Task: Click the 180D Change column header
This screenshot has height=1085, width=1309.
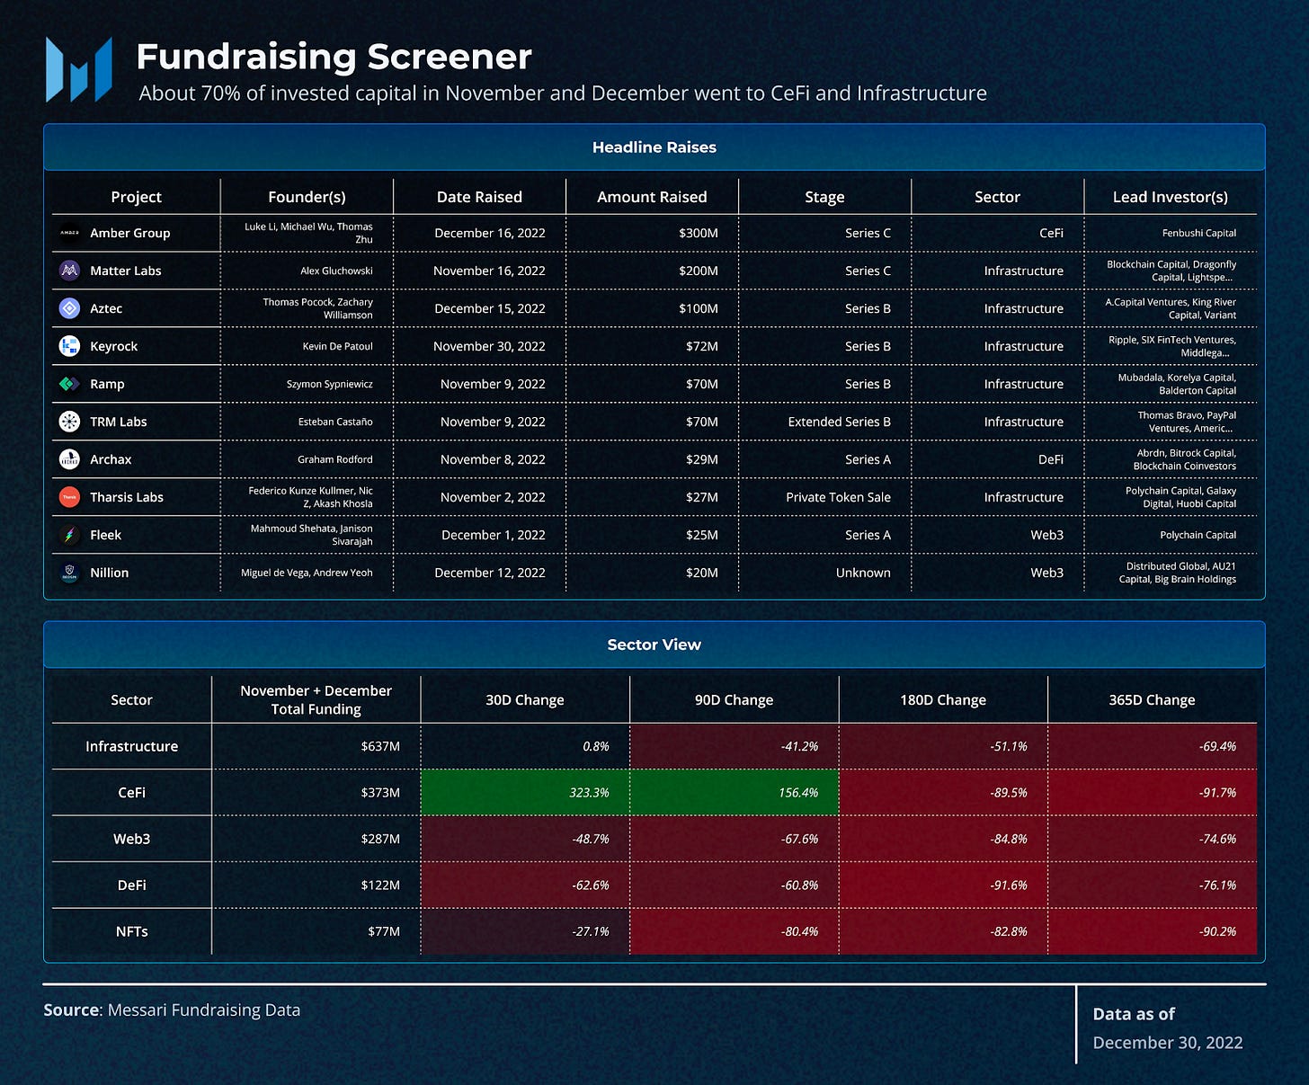Action: (x=943, y=700)
